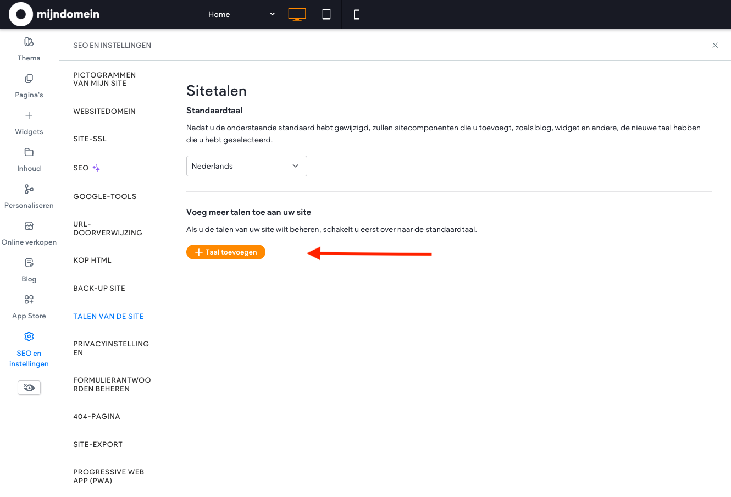
Task: Expand the Nederlands default language dropdown
Action: pos(246,166)
